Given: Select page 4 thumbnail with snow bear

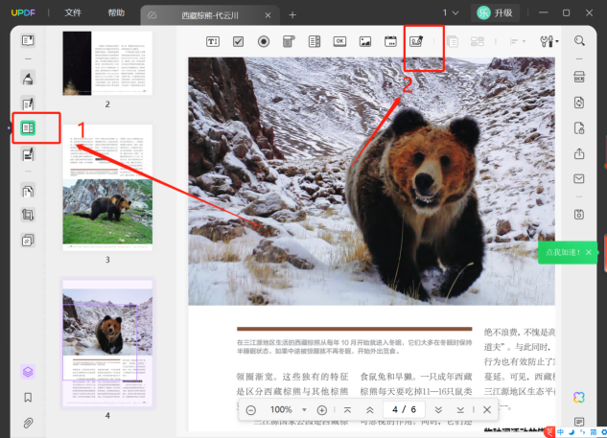Looking at the screenshot, I should pos(107,343).
